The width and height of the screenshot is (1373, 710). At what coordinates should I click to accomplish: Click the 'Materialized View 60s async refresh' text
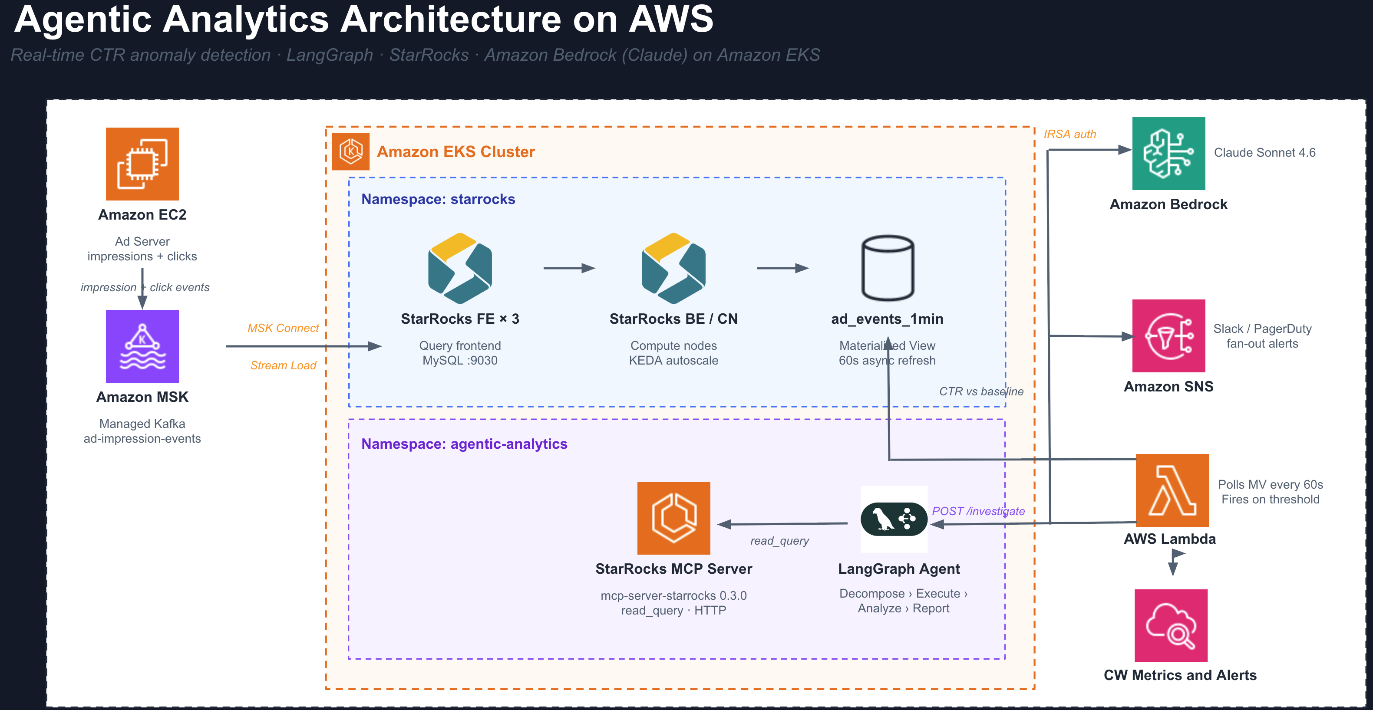(888, 353)
